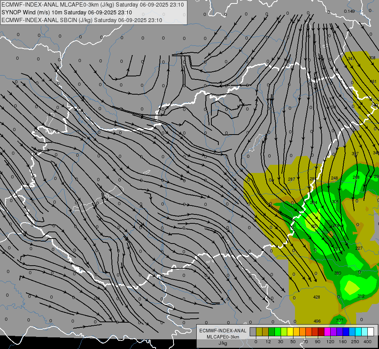This screenshot has height=349, width=379.
Task: Click the legend tick label 160
Action: [343, 342]
